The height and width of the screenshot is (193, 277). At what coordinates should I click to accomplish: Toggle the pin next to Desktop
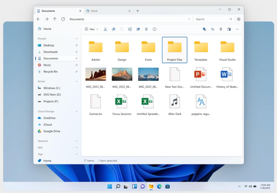[x=76, y=45]
